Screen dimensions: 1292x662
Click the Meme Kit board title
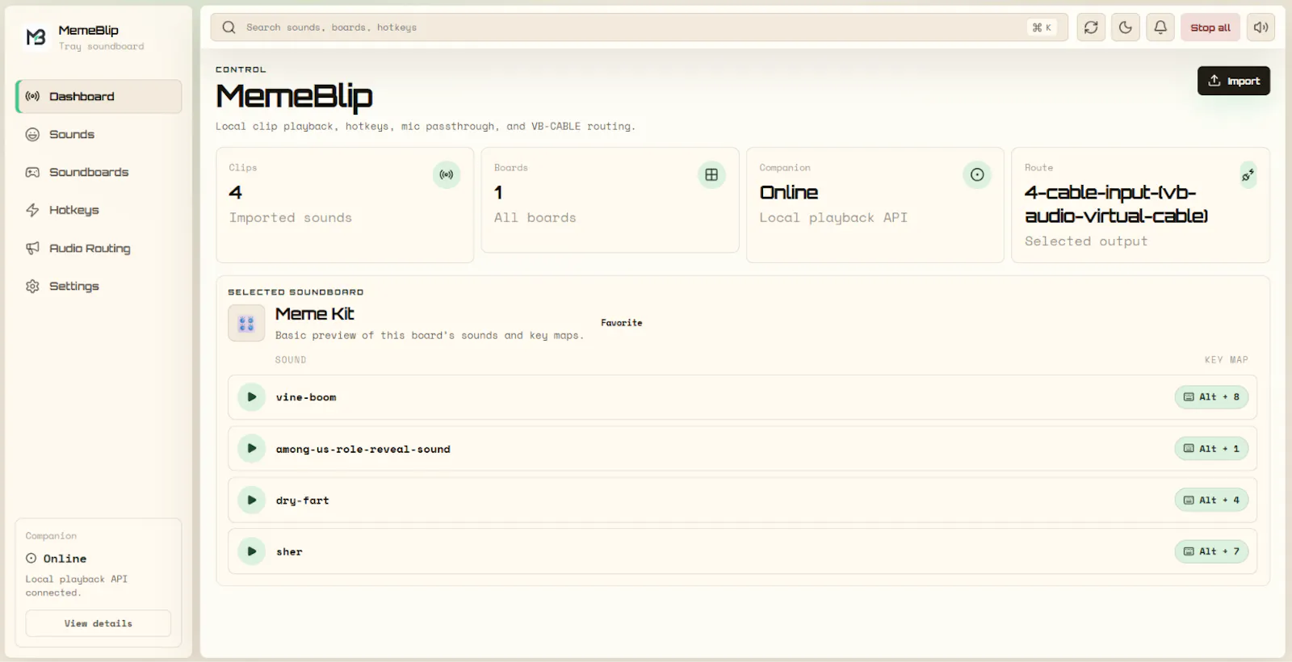tap(315, 314)
